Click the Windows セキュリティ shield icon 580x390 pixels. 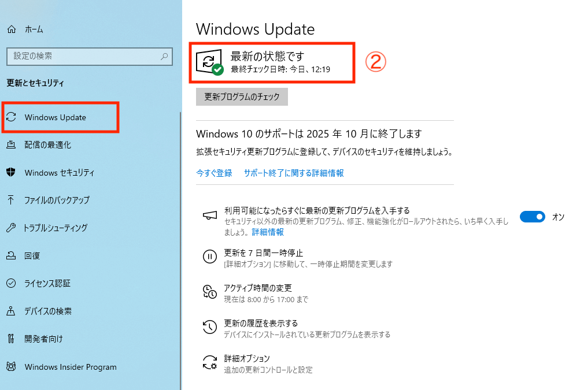click(11, 172)
